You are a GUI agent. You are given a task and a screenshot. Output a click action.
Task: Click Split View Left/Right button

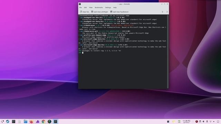pyautogui.click(x=99, y=12)
